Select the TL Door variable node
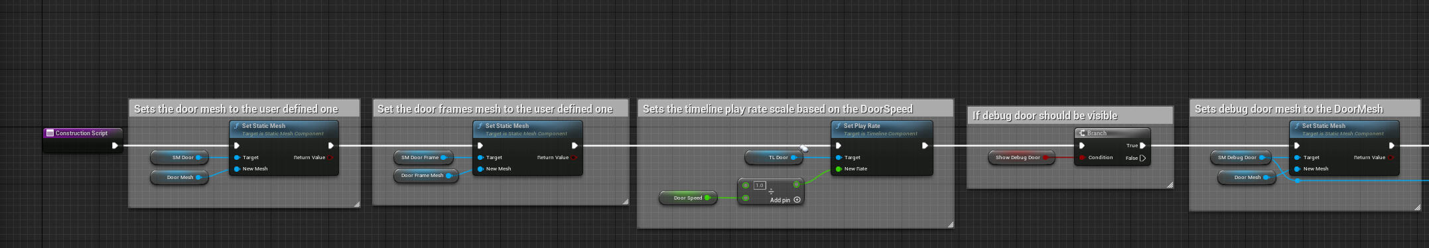1429x248 pixels. 774,158
